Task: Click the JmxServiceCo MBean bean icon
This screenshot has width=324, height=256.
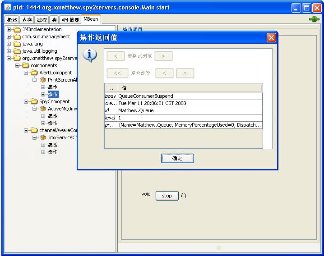Action: 43,138
